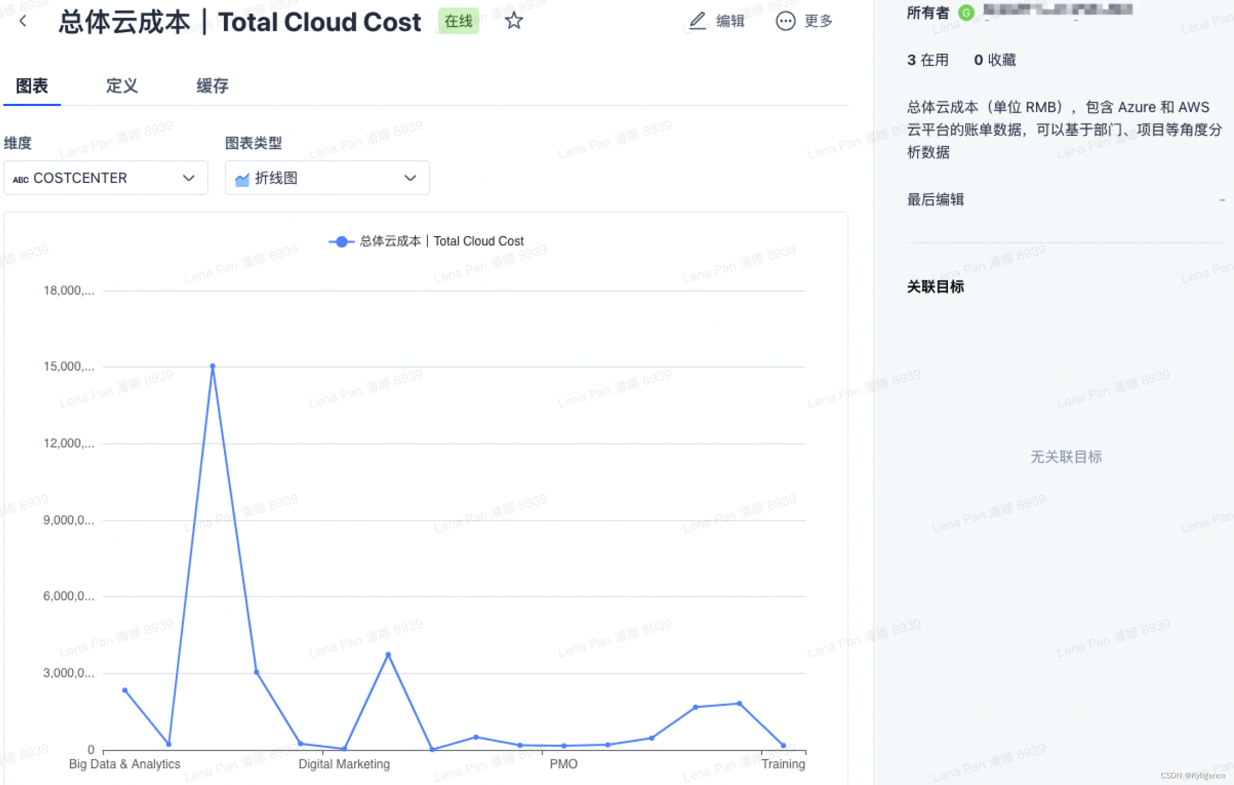Click the pencil edit icon
The height and width of the screenshot is (785, 1234).
697,21
